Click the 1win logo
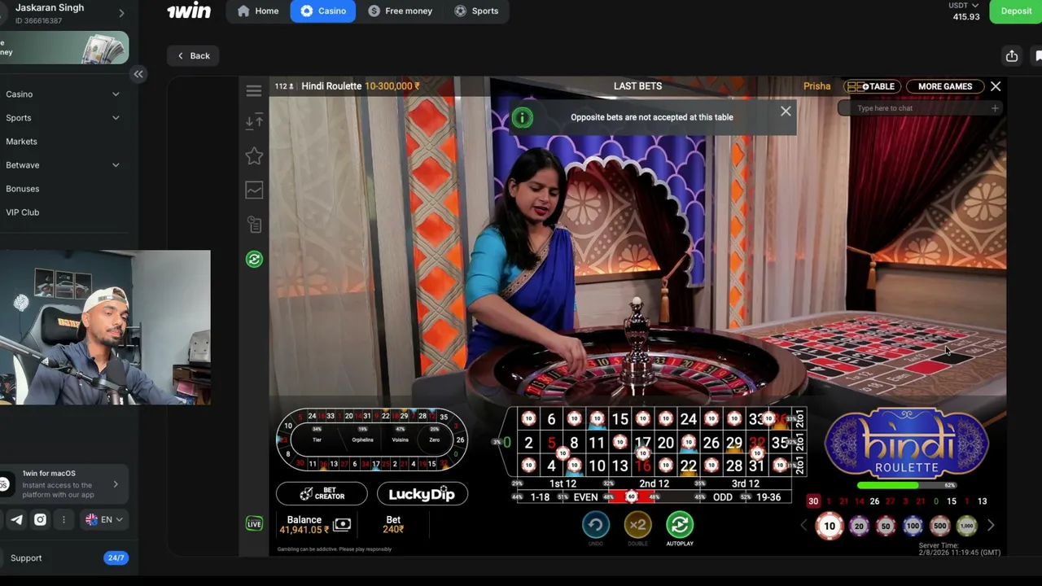Viewport: 1042px width, 586px height. click(189, 11)
